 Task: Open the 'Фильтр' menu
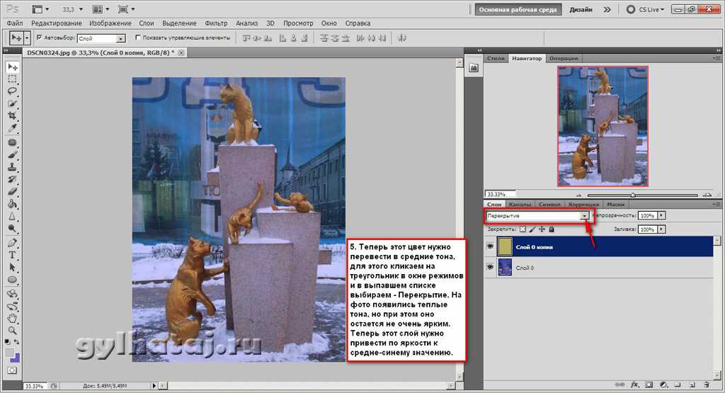215,23
